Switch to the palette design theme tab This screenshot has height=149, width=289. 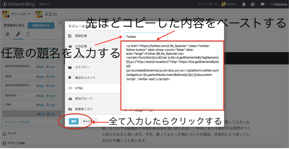click(x=8, y=34)
